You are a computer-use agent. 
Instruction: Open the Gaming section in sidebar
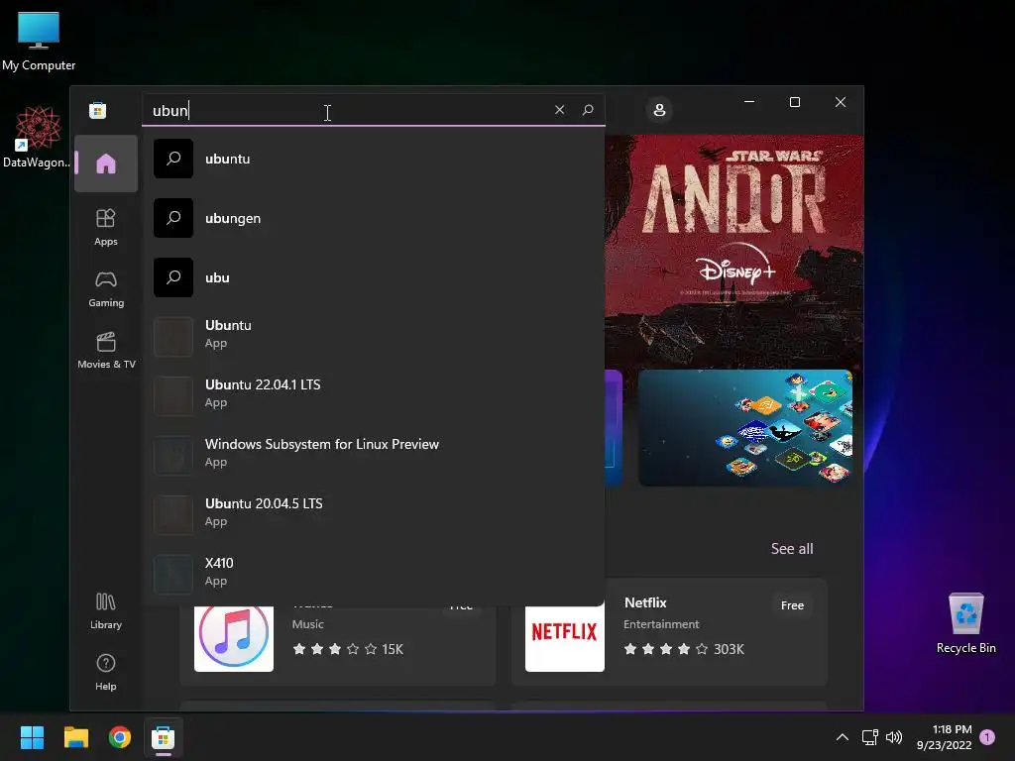[x=106, y=288]
